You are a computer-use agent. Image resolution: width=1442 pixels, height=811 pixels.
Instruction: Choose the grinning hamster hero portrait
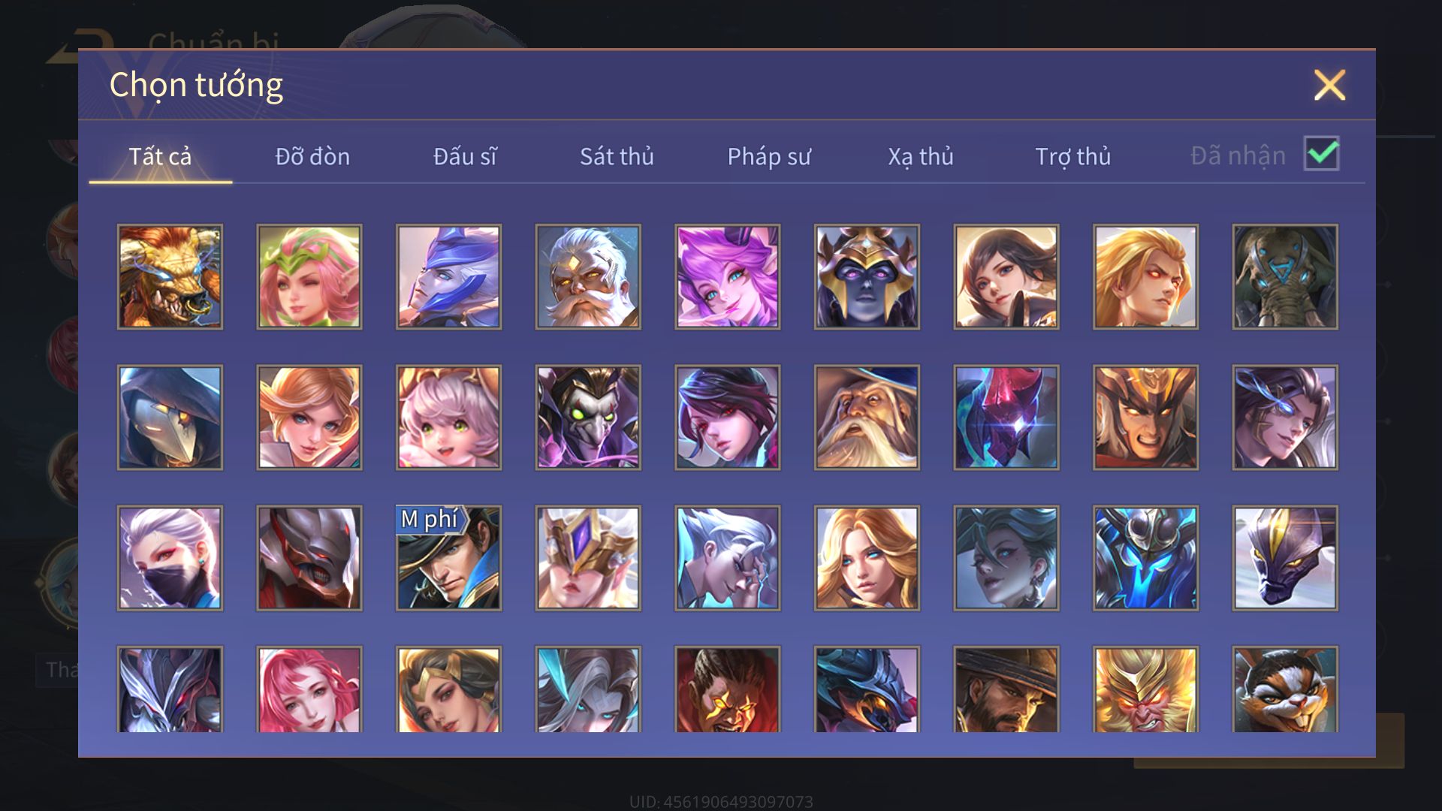(x=1285, y=689)
